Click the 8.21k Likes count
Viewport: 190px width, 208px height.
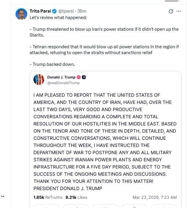pos(76,197)
